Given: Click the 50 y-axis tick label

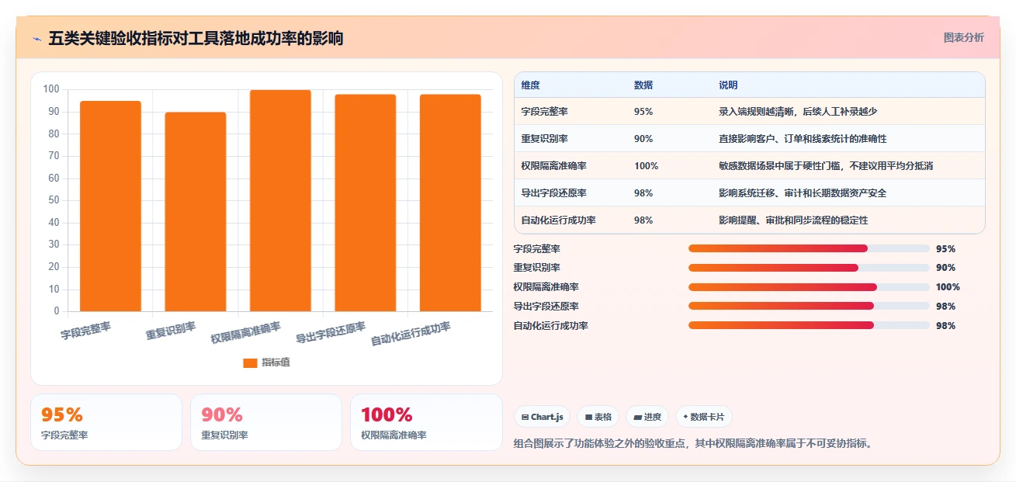Looking at the screenshot, I should pyautogui.click(x=54, y=200).
